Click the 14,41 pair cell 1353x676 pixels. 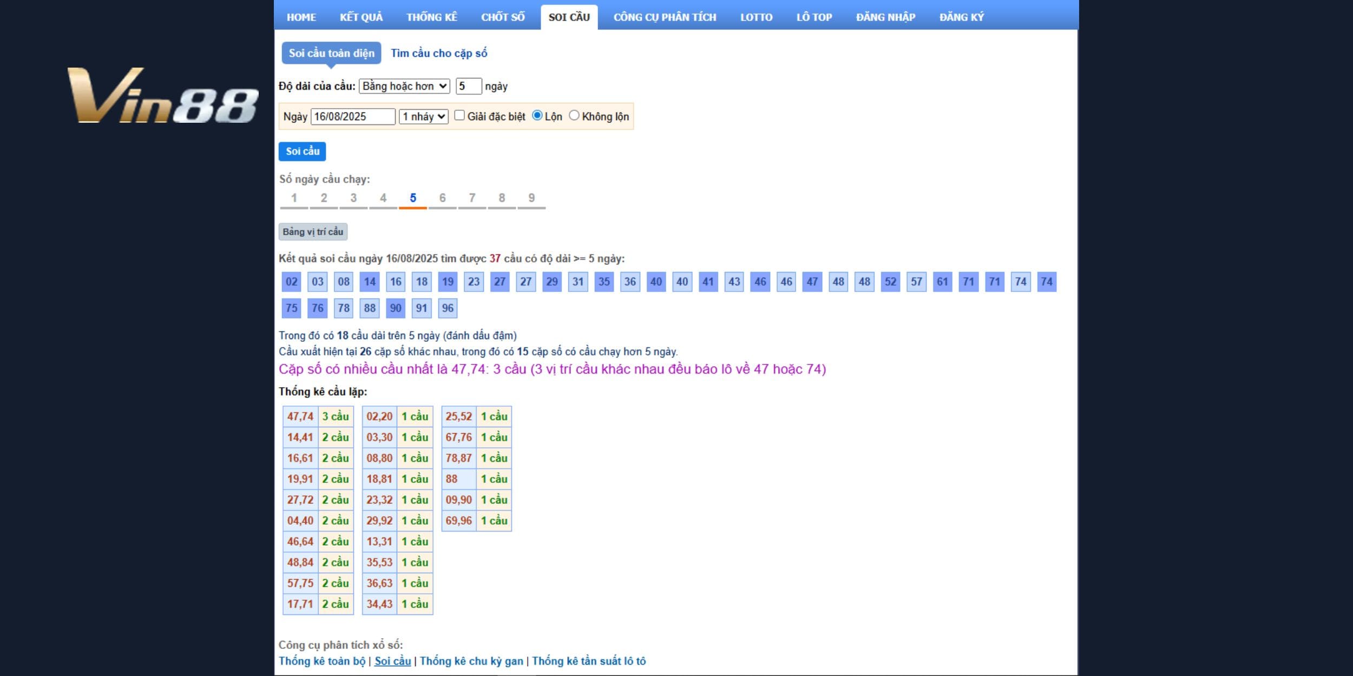300,438
